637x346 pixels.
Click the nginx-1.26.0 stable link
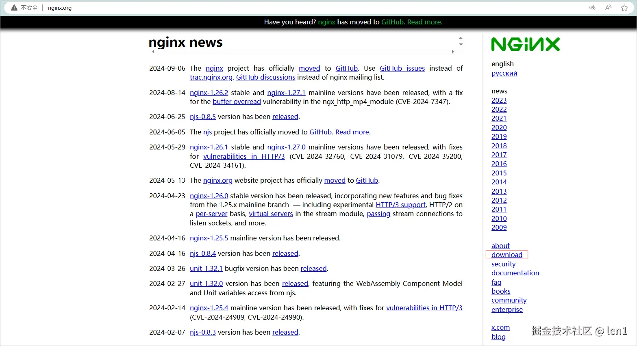(209, 196)
